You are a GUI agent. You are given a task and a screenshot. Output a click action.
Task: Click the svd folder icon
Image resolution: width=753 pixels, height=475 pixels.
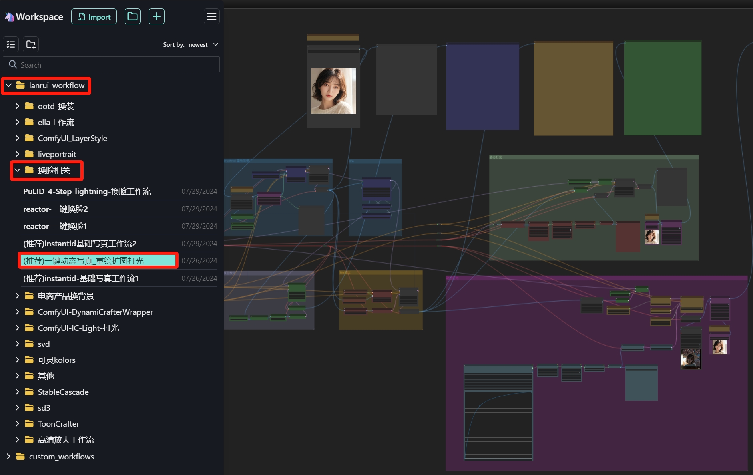(x=29, y=344)
